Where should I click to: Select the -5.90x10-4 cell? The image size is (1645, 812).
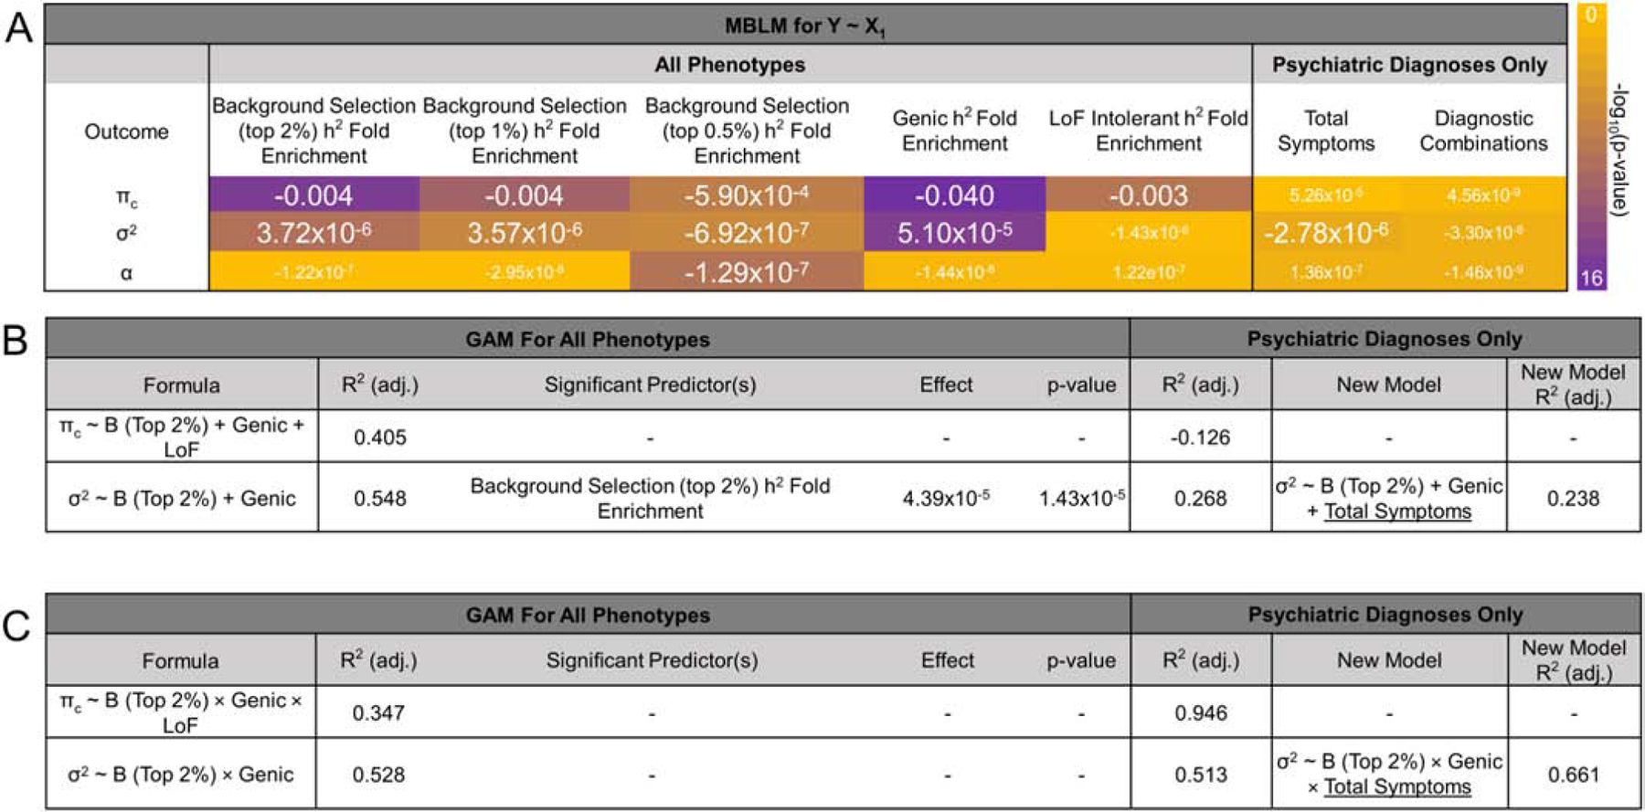coord(747,195)
